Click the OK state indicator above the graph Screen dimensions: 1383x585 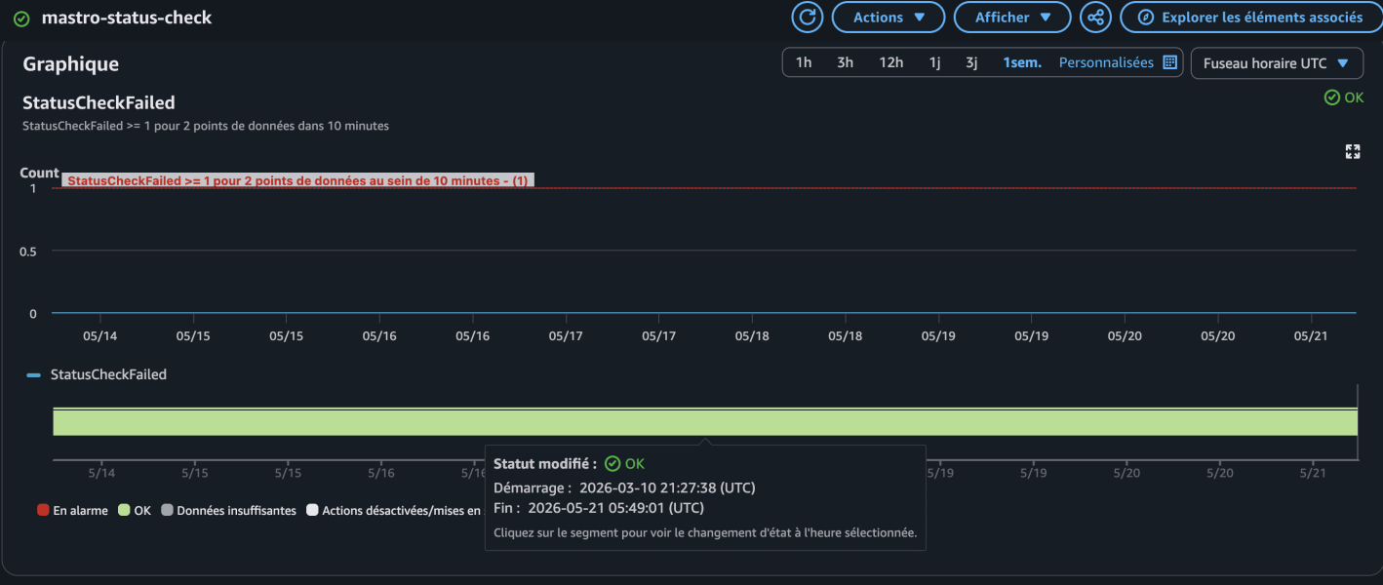click(1344, 97)
